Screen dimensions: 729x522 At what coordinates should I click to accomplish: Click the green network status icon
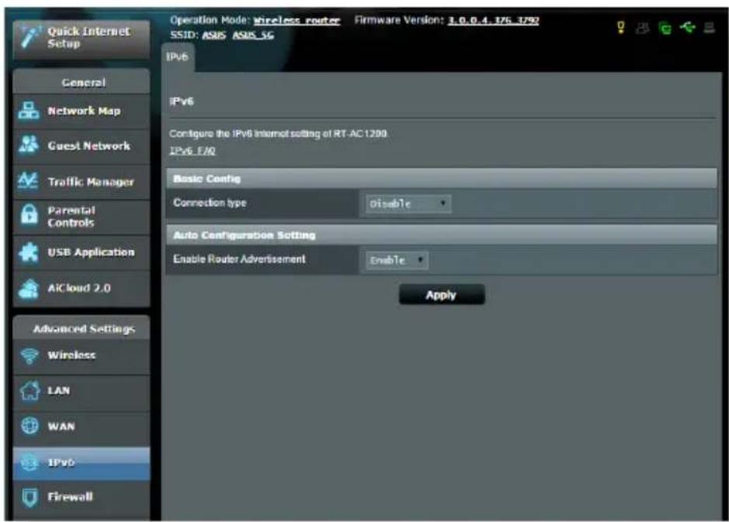pyautogui.click(x=665, y=29)
